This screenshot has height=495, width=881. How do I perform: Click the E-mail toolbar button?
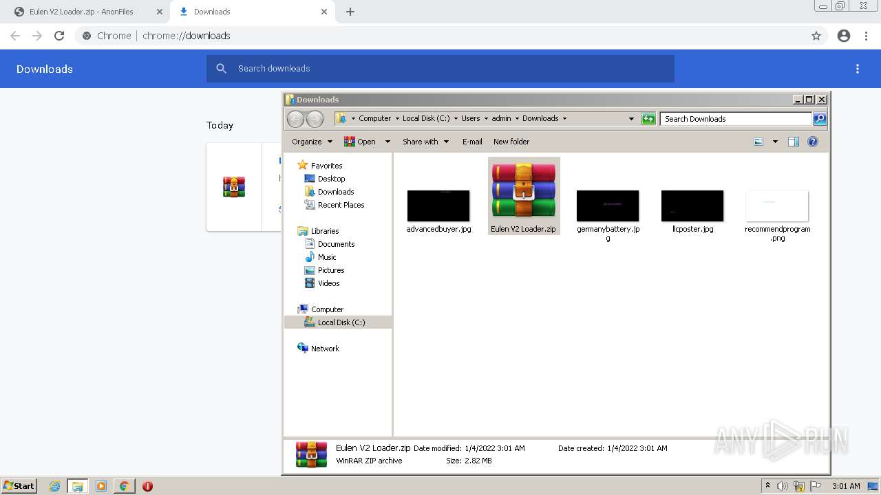click(x=472, y=142)
